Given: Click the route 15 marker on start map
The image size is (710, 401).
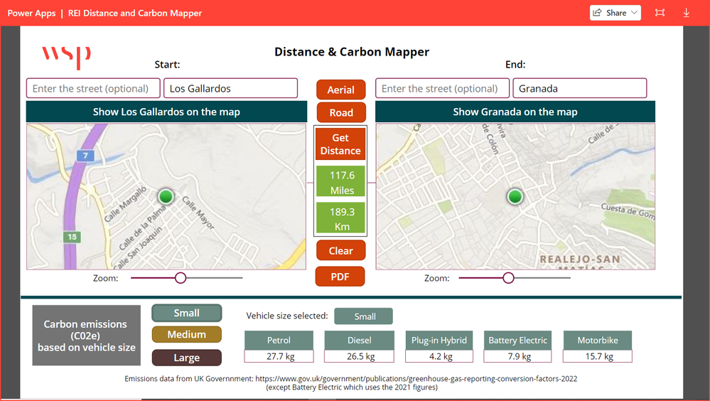Looking at the screenshot, I should [x=72, y=237].
